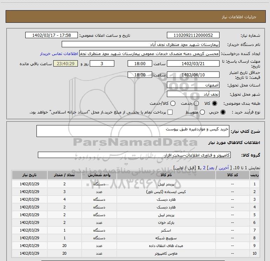Select the خدمت radio button
The width and height of the screenshot is (270, 261).
pos(196,103)
